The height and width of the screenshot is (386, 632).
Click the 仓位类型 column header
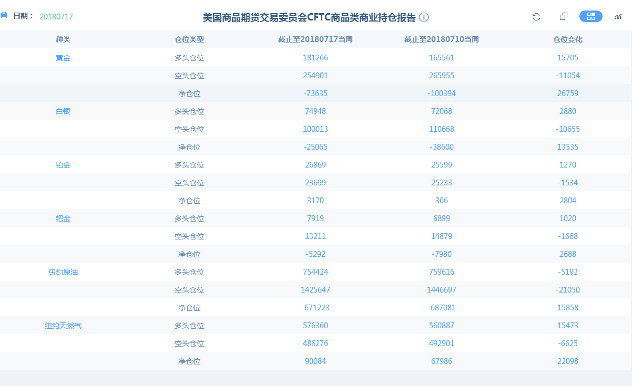(189, 39)
